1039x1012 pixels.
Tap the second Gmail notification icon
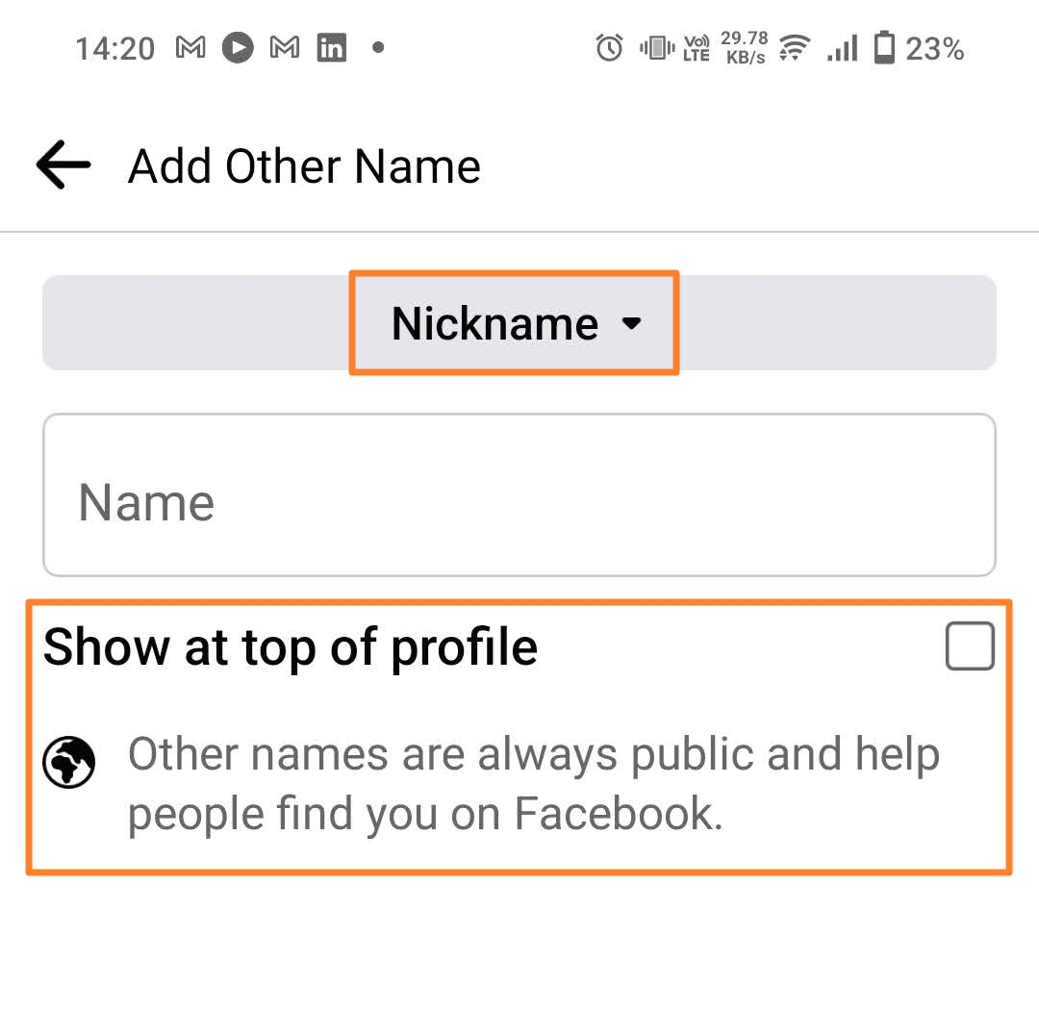(x=284, y=47)
